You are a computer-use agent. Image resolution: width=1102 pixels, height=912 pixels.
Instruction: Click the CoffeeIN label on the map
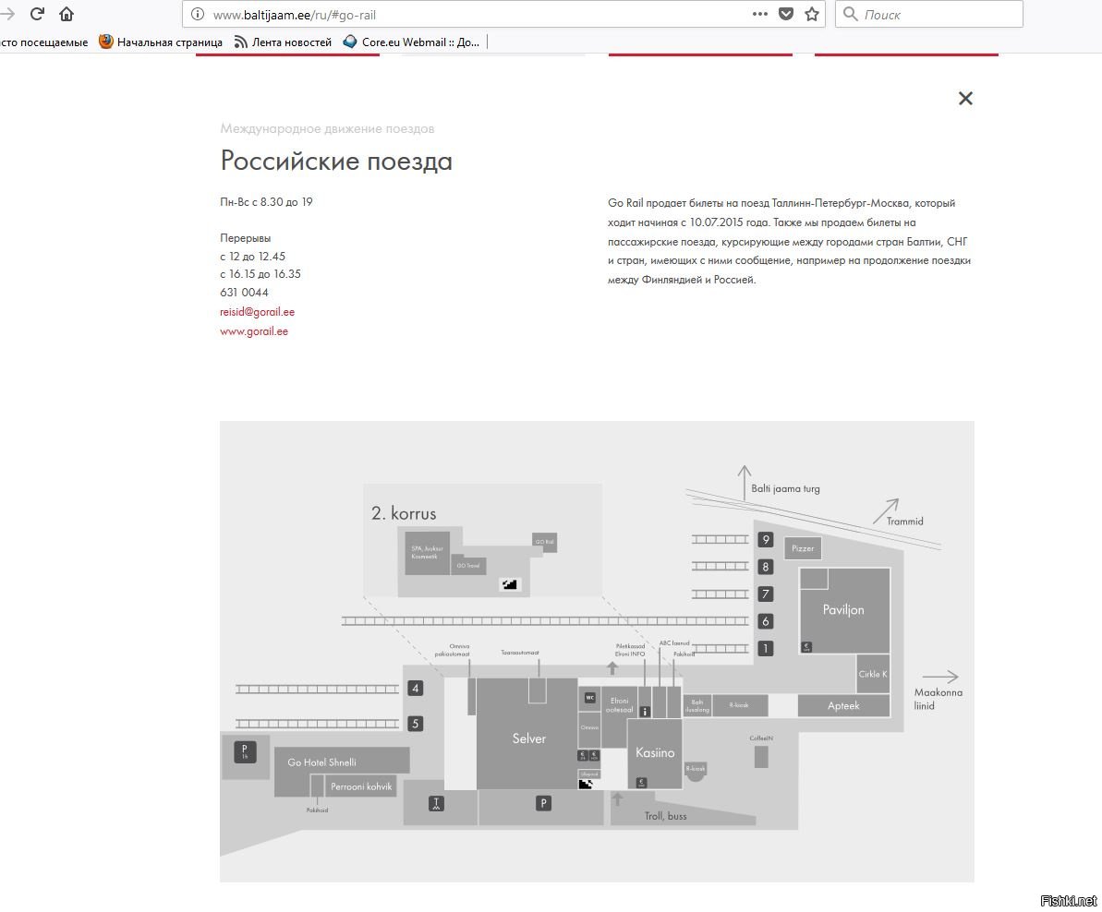point(760,738)
